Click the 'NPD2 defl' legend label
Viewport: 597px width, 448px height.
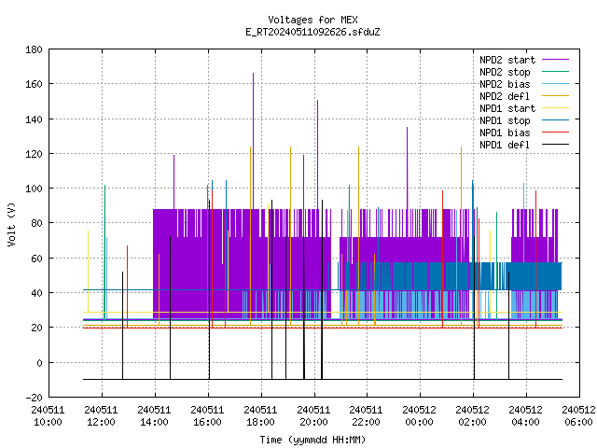[505, 96]
